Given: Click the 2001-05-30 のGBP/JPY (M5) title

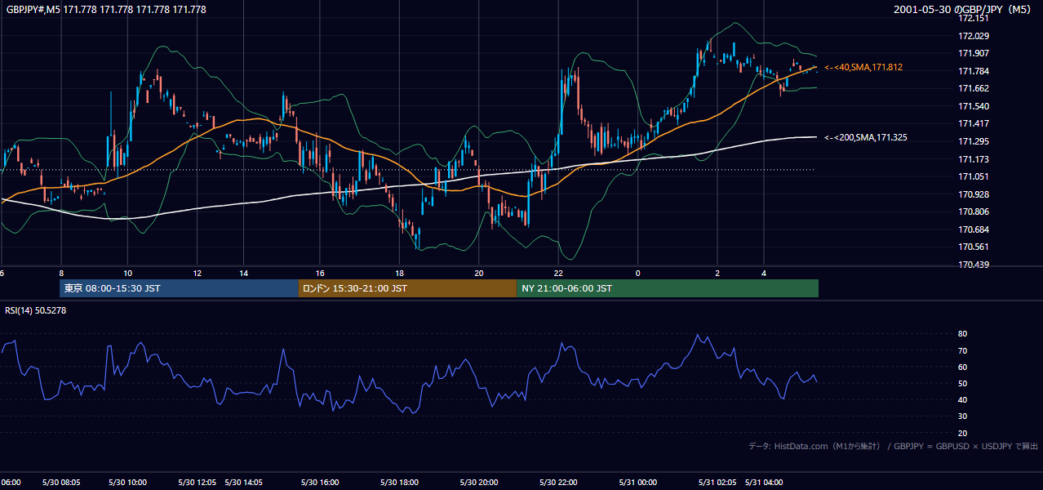Looking at the screenshot, I should coord(963,9).
